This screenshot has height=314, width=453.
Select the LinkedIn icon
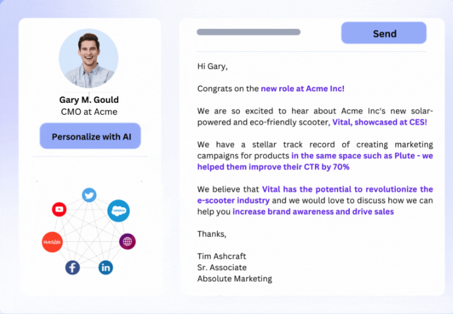[x=106, y=267]
